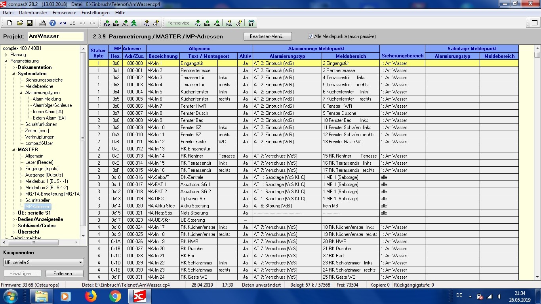This screenshot has width=541, height=304.
Task: Click the clock showing 21:34 in the taskbar
Action: 520,293
